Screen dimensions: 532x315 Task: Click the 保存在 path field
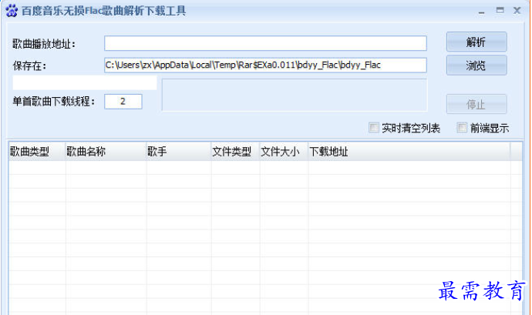(x=265, y=65)
